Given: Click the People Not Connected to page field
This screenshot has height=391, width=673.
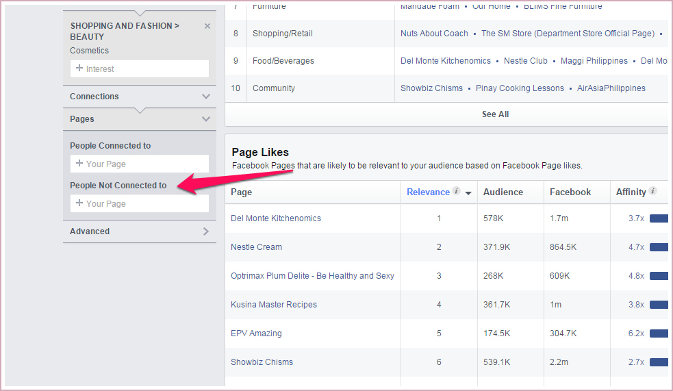Looking at the screenshot, I should point(140,203).
